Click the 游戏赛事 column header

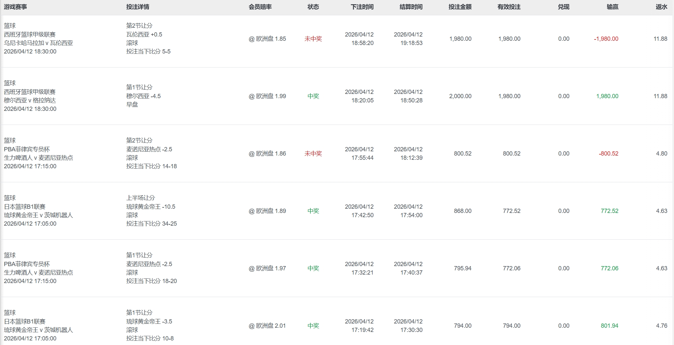(x=15, y=7)
